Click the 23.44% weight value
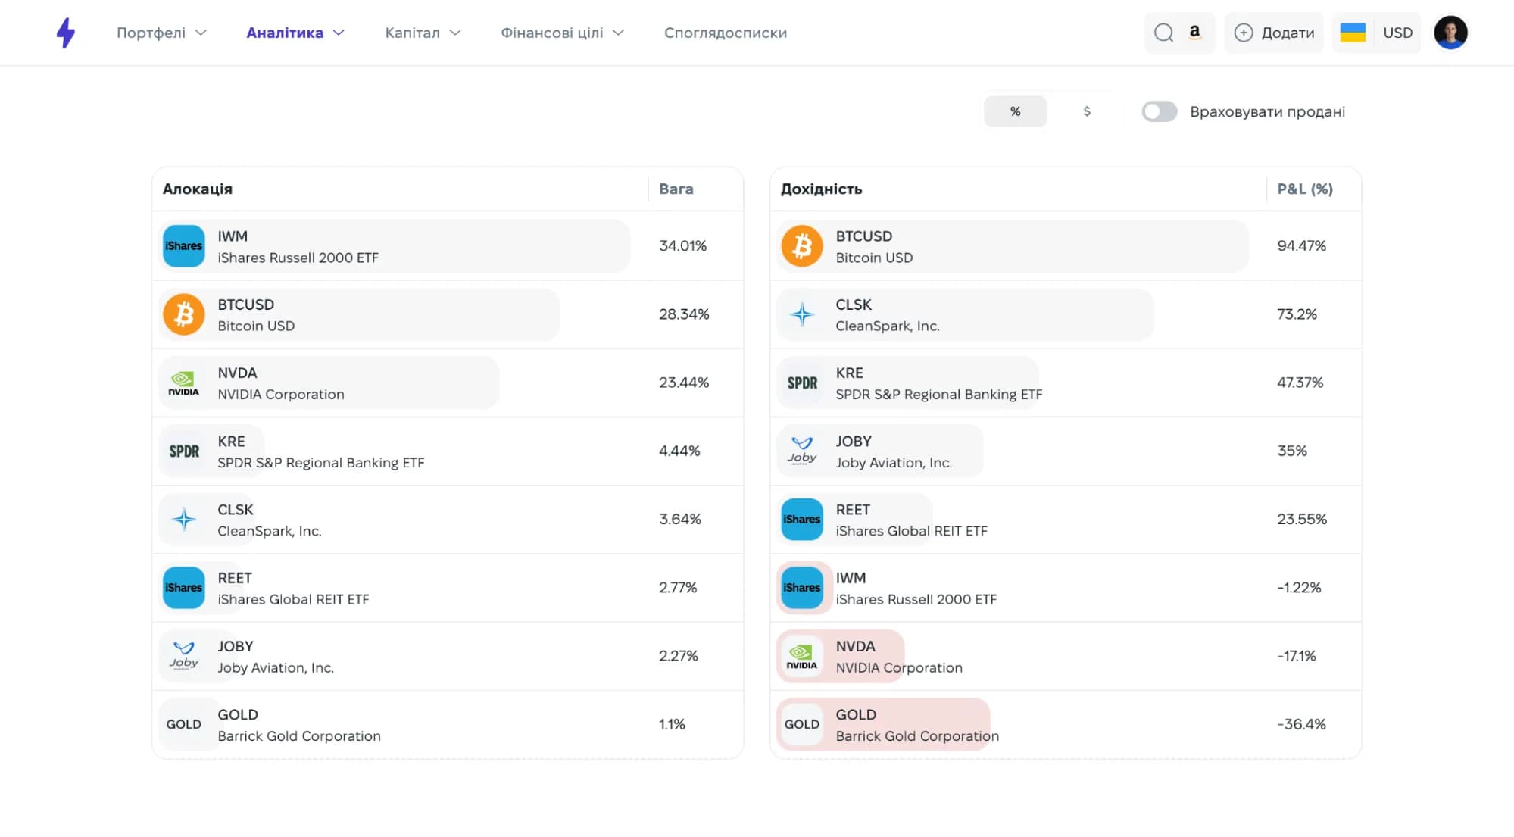 [x=684, y=383]
